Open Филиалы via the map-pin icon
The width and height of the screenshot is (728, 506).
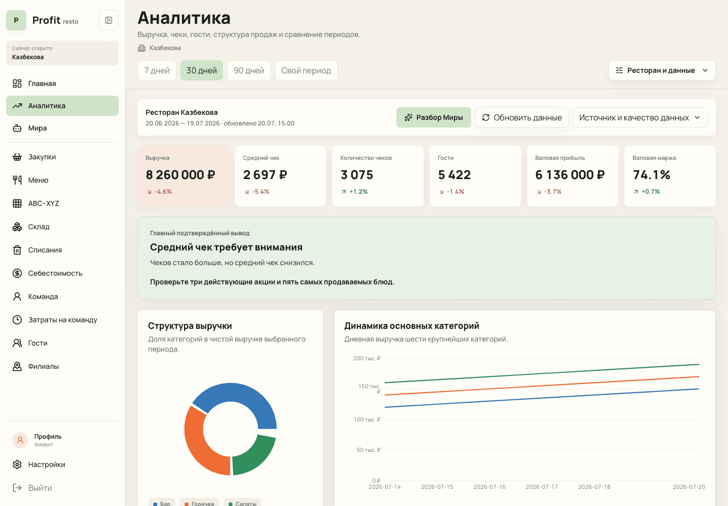click(x=17, y=366)
